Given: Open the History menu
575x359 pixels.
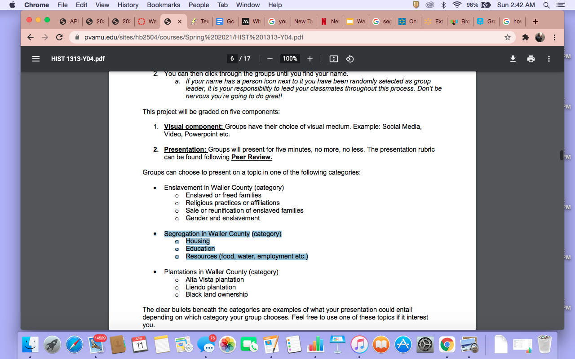Looking at the screenshot, I should pos(128,5).
